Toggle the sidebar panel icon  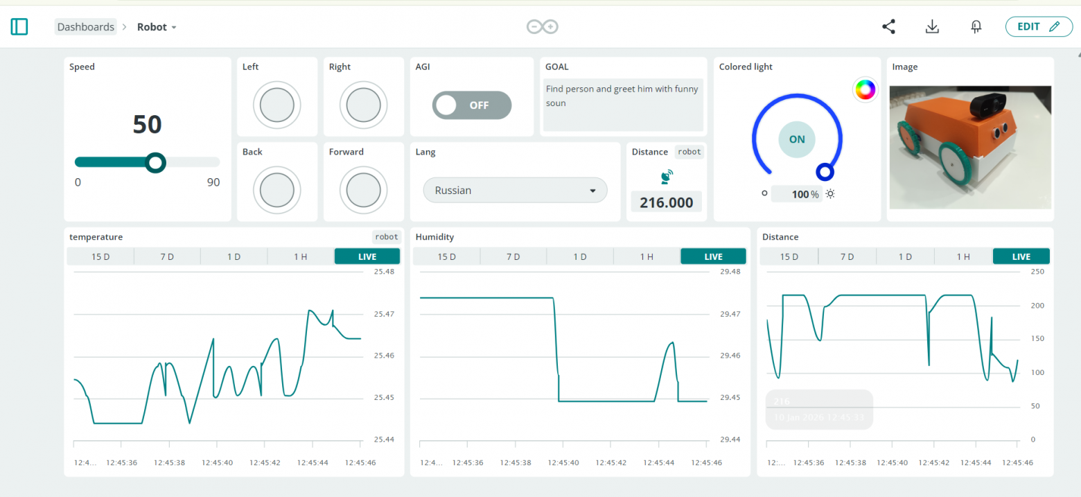[19, 27]
